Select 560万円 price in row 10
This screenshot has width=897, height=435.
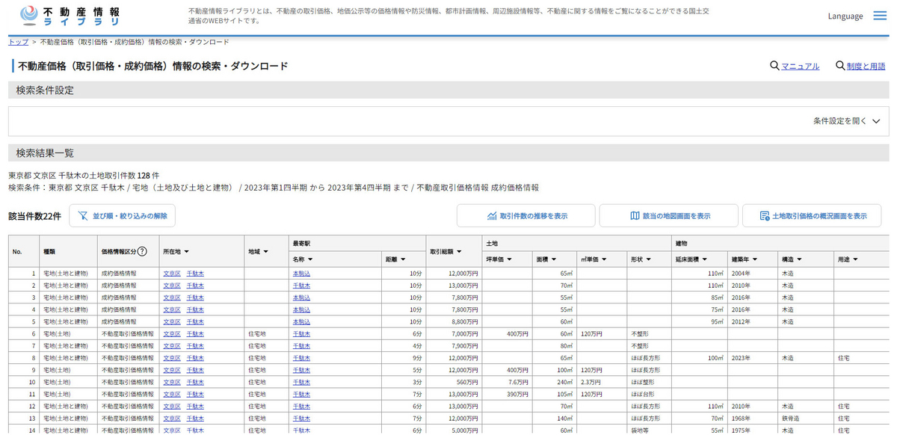[467, 382]
